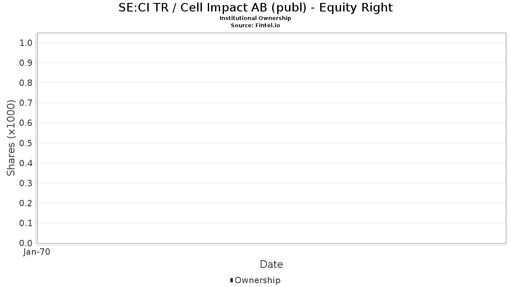Click the 0.4 y-axis tick label
The height and width of the screenshot is (287, 511).
click(x=26, y=163)
